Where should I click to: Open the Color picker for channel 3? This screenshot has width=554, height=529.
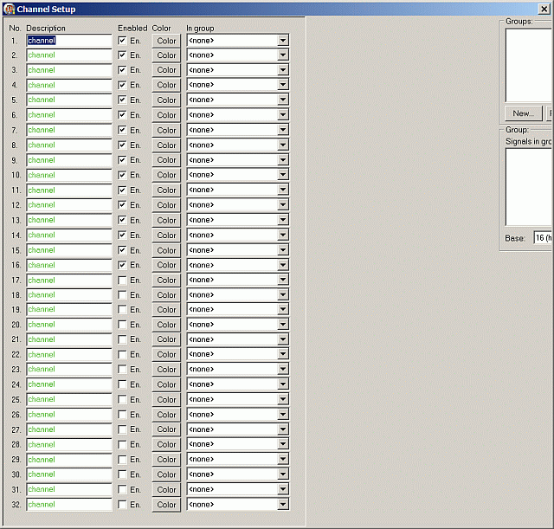click(x=166, y=70)
